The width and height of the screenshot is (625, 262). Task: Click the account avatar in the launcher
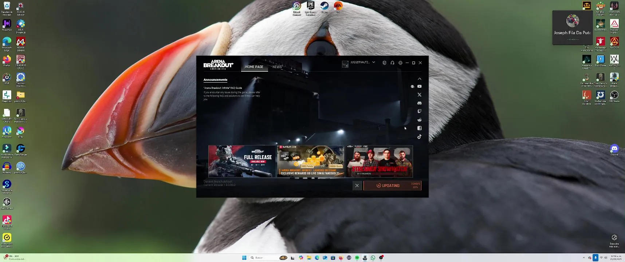click(345, 64)
